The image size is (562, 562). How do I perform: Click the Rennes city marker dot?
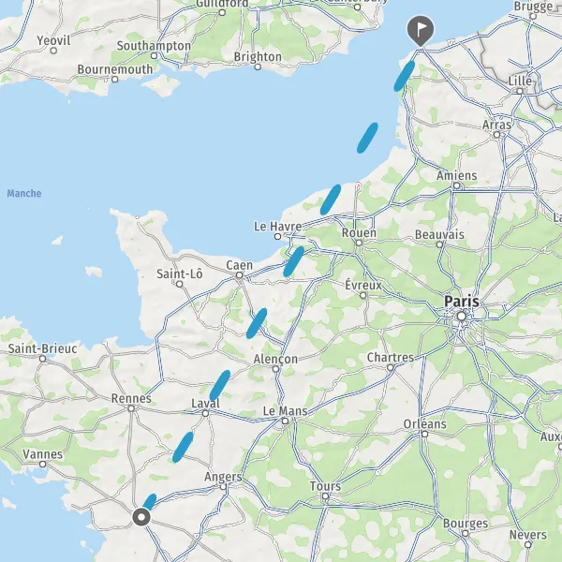131,408
